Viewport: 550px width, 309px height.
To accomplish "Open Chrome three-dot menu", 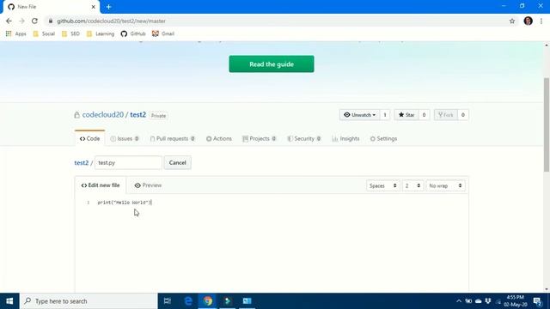I will [541, 21].
